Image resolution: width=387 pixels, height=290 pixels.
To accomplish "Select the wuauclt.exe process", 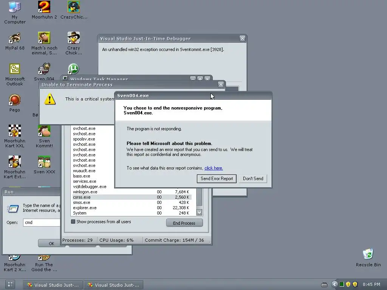I will coord(84,171).
